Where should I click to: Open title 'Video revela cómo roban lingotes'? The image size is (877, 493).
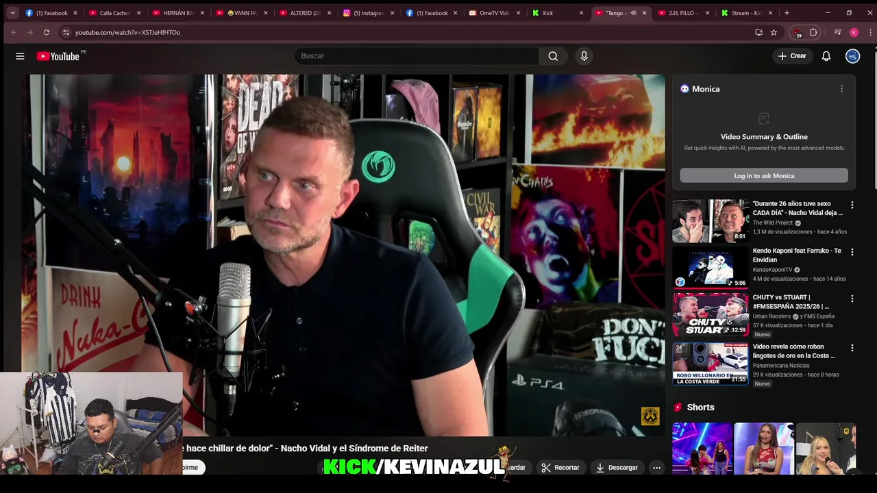pyautogui.click(x=794, y=351)
